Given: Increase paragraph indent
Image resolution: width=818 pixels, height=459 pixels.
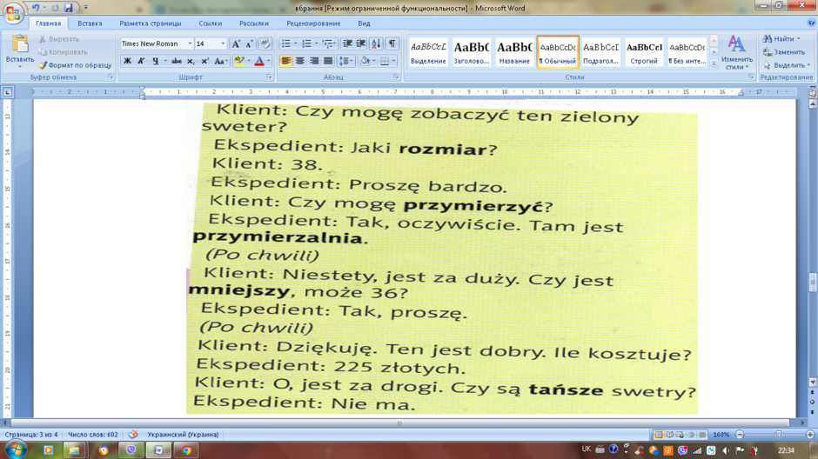Looking at the screenshot, I should pos(360,43).
